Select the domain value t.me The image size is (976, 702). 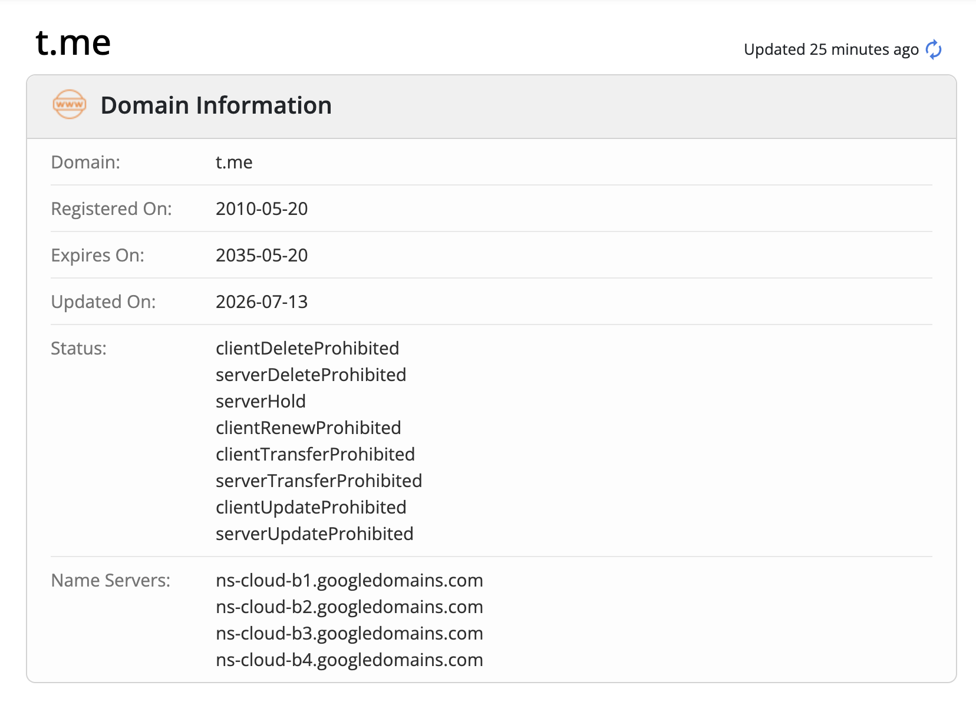click(x=234, y=162)
